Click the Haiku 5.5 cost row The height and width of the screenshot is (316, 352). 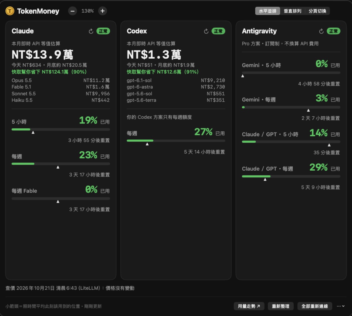click(61, 100)
